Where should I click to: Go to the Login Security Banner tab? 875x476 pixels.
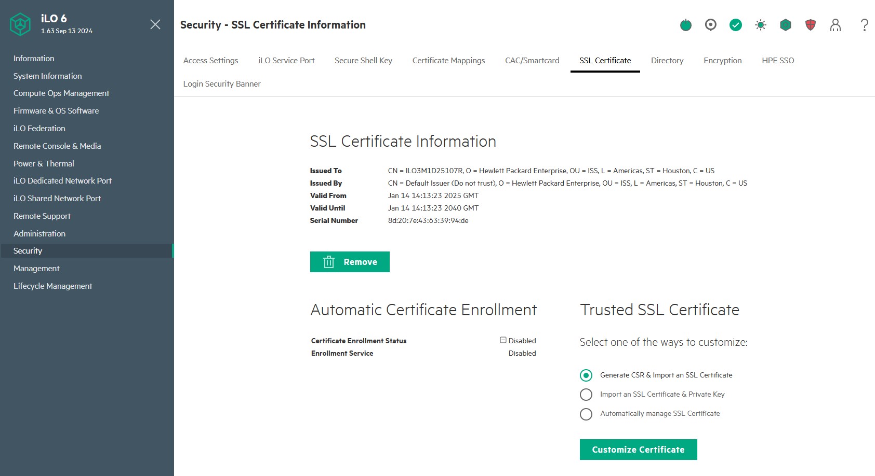click(222, 84)
